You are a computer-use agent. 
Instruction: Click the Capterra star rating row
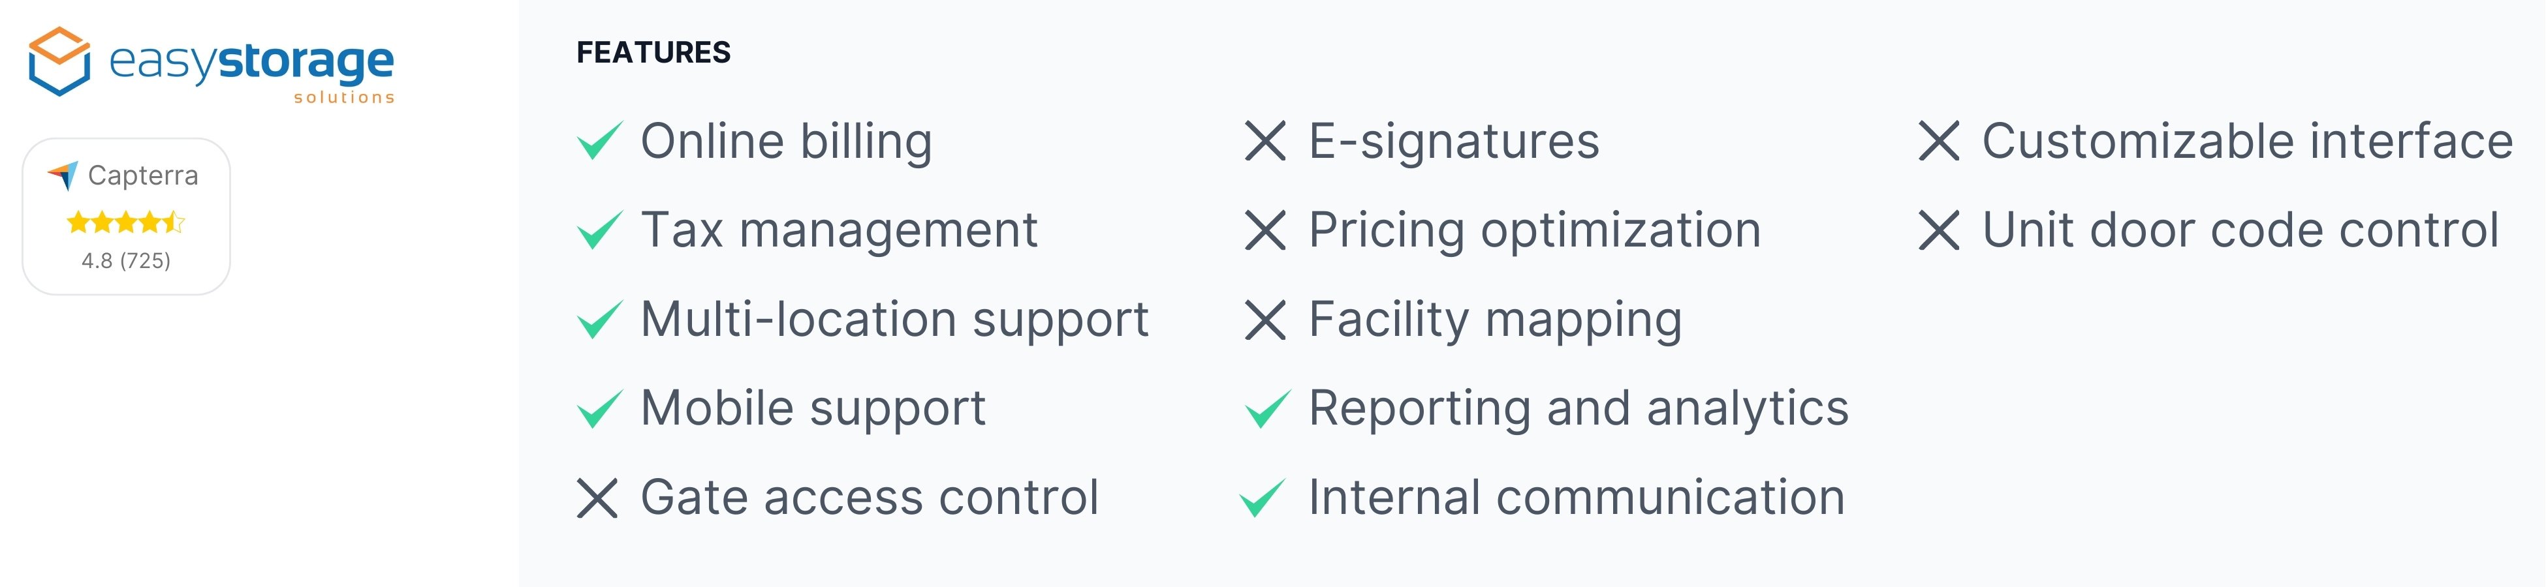click(125, 222)
